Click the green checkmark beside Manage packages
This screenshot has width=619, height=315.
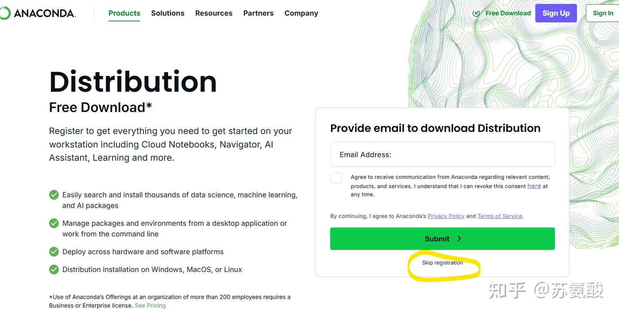(x=54, y=224)
